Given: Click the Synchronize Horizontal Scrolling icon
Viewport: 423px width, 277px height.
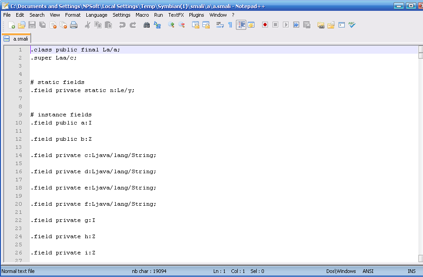Looking at the screenshot, I should pyautogui.click(x=206, y=25).
